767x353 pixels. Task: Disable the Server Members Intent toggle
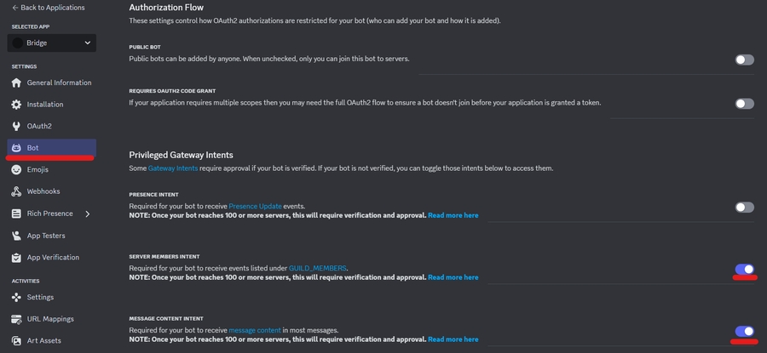744,270
